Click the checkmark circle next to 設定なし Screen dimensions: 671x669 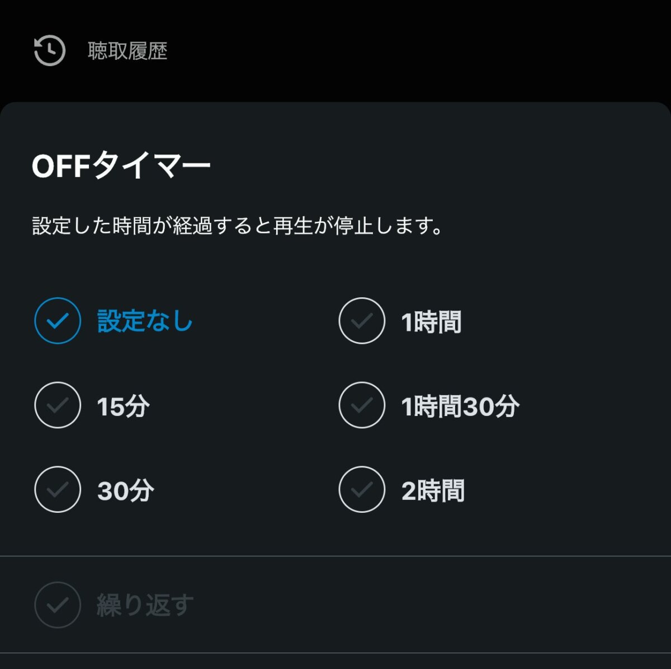coord(56,321)
